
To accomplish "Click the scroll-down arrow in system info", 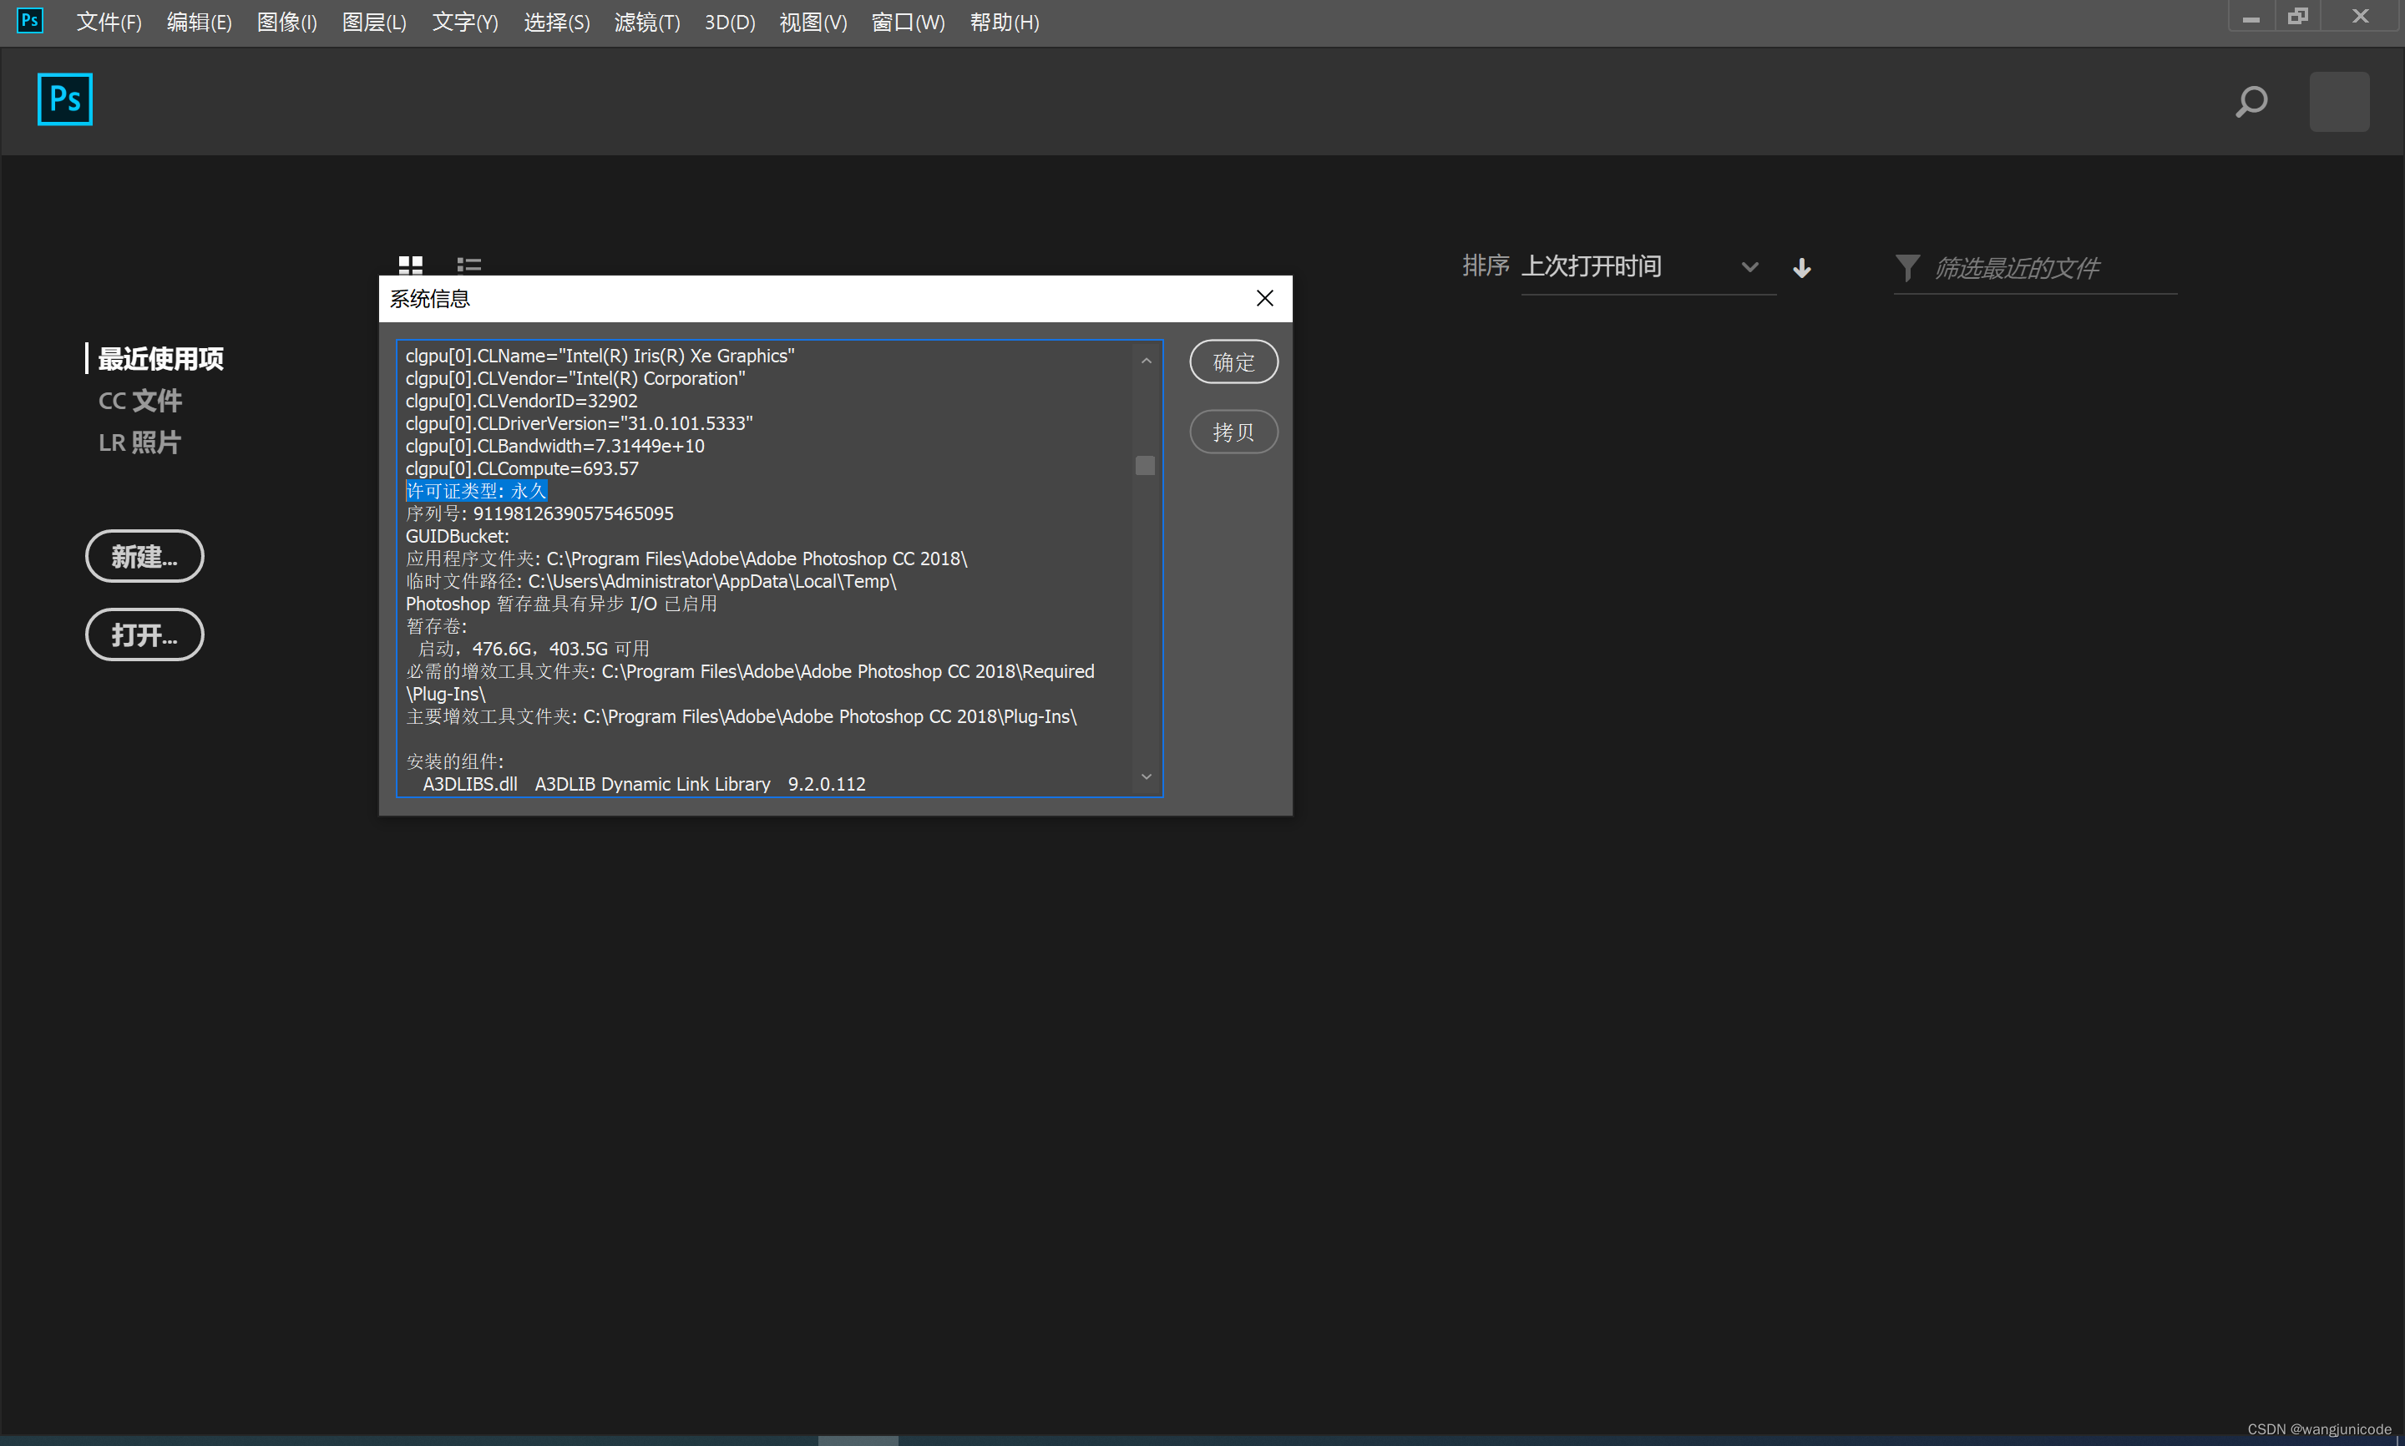I will [1146, 776].
